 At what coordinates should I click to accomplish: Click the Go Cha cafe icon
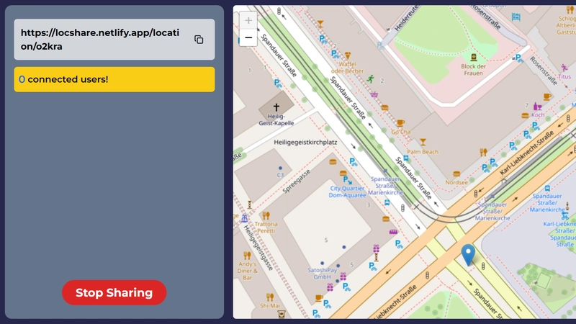pos(400,122)
